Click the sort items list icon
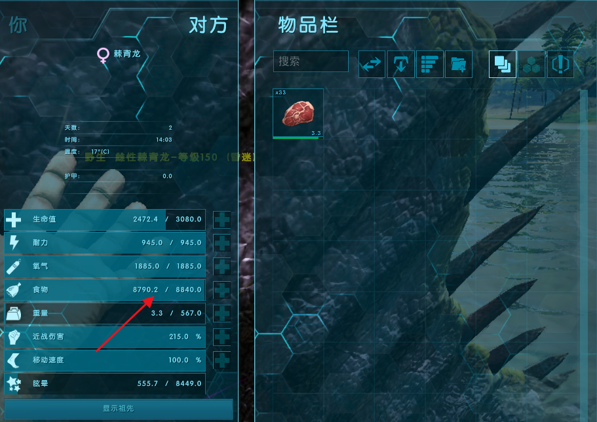 430,64
